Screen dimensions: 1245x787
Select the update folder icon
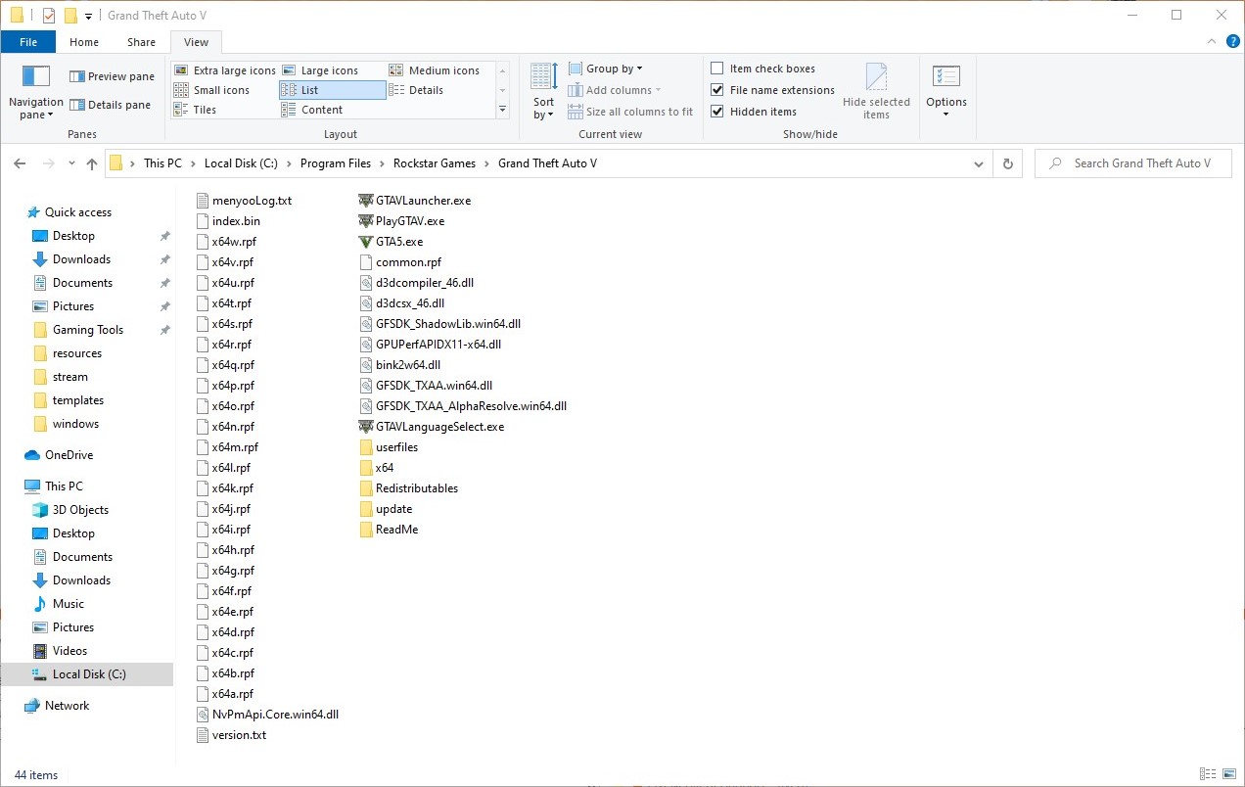click(x=366, y=508)
